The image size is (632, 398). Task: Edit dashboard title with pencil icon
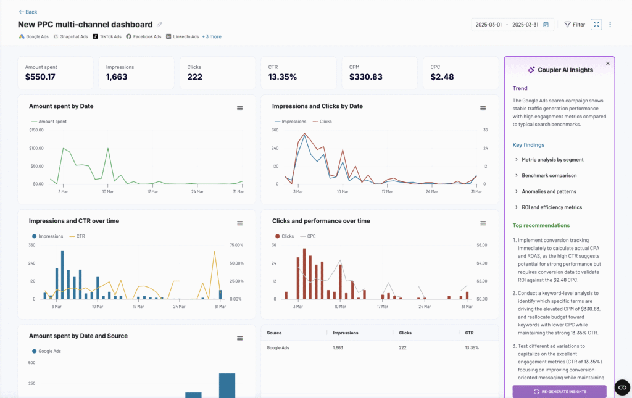click(159, 25)
